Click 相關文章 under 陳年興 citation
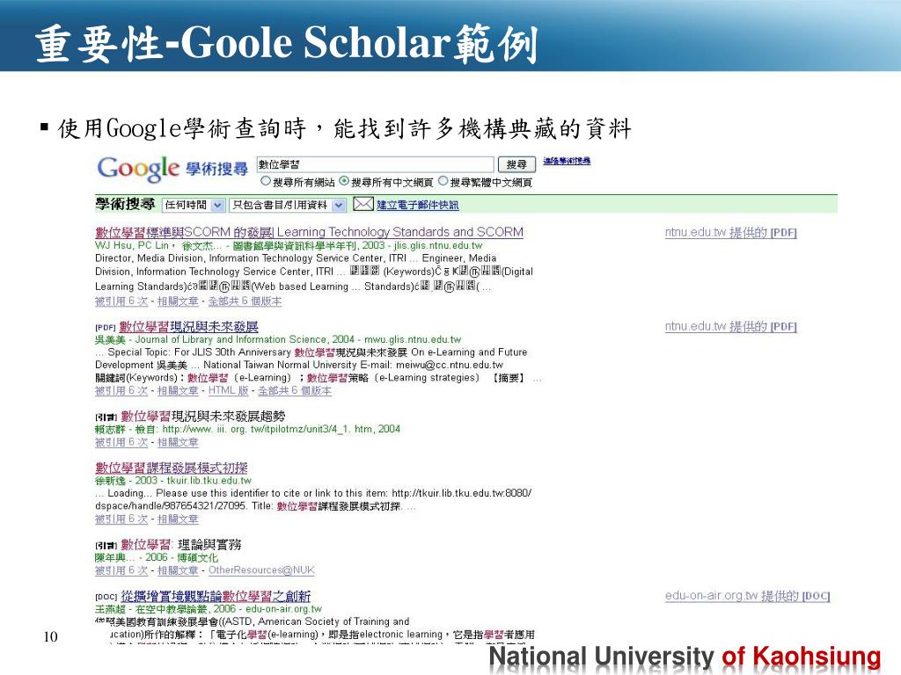 click(x=178, y=570)
